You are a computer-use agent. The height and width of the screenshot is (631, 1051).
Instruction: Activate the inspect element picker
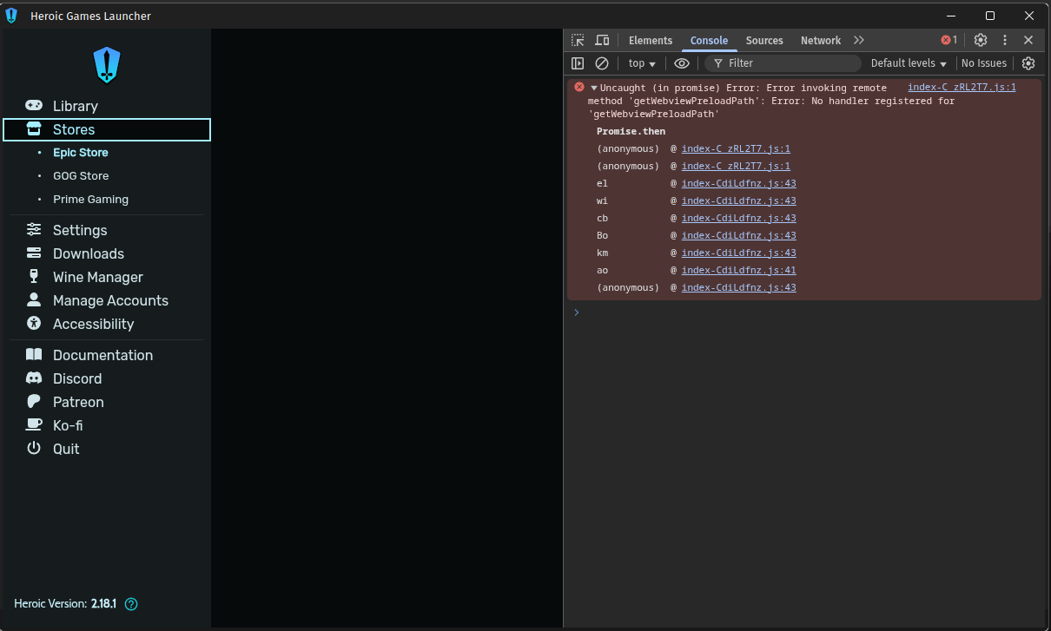point(578,40)
